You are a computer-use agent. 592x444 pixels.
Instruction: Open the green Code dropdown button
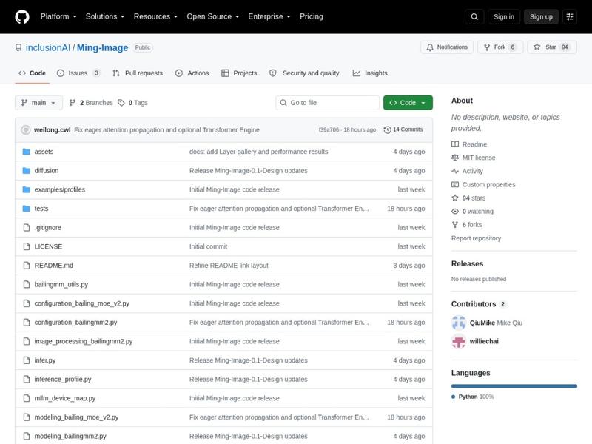coord(408,103)
